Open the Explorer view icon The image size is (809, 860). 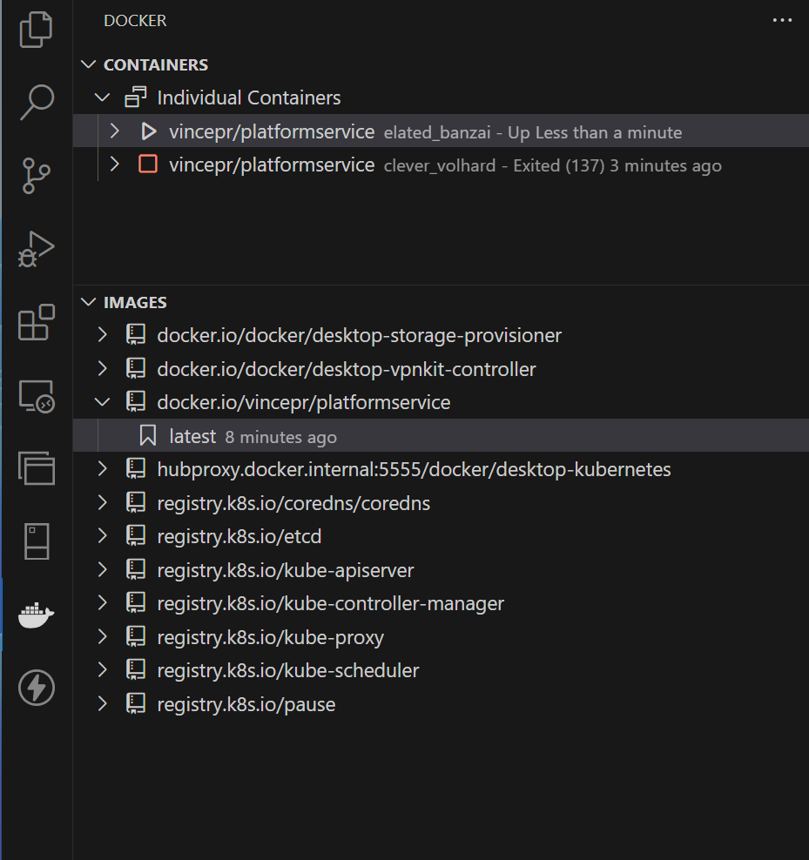click(x=37, y=30)
